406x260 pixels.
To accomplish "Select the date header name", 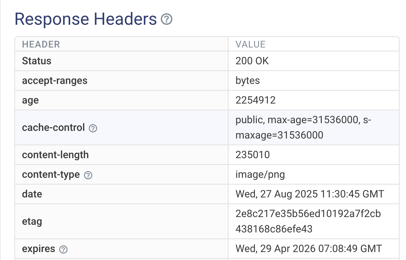I will pyautogui.click(x=32, y=194).
